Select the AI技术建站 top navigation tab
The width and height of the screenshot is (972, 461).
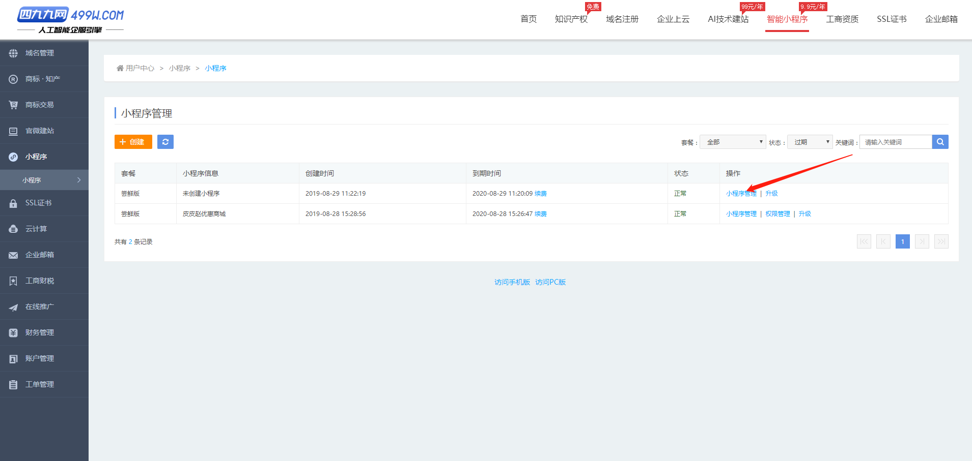click(x=728, y=19)
